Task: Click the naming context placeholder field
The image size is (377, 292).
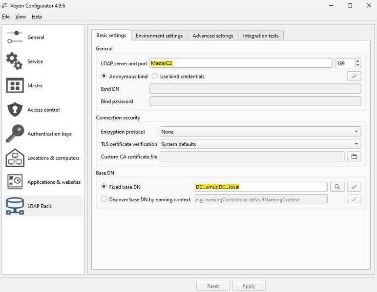Action: tap(261, 199)
